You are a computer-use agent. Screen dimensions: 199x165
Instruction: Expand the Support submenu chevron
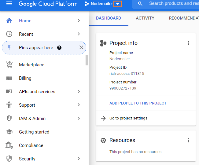(79, 105)
